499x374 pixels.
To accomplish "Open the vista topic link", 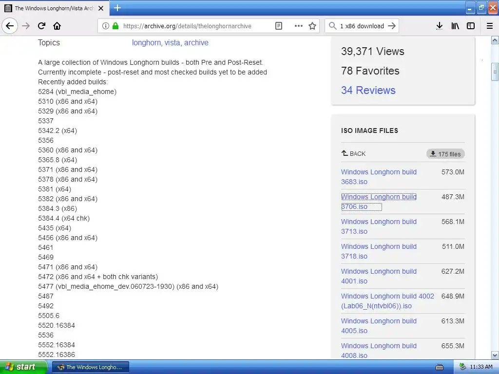I will (172, 43).
